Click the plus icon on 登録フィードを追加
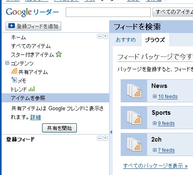 [12, 26]
